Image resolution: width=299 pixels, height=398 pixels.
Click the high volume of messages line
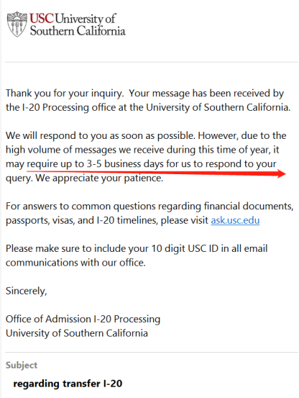(142, 150)
